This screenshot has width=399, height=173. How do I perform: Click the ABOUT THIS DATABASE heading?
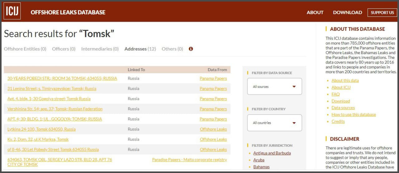click(358, 29)
